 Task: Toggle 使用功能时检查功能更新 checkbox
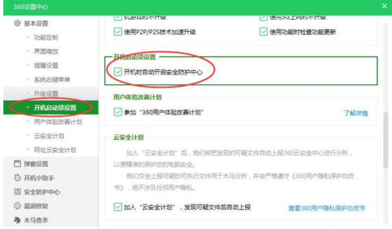point(264,32)
